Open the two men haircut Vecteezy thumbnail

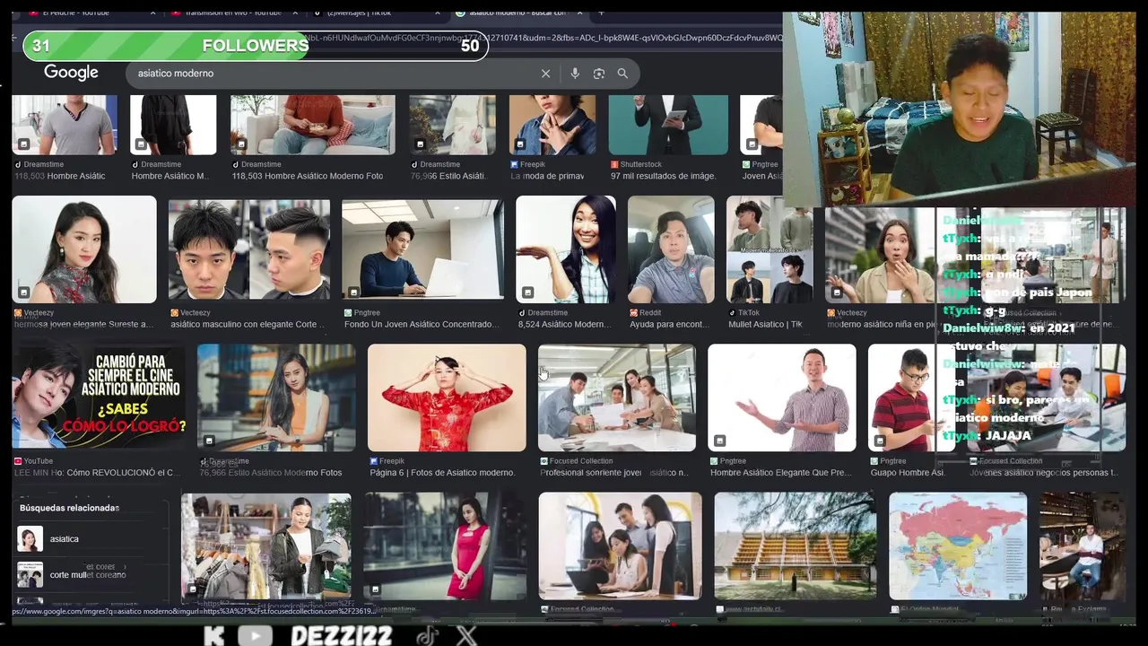pyautogui.click(x=249, y=249)
